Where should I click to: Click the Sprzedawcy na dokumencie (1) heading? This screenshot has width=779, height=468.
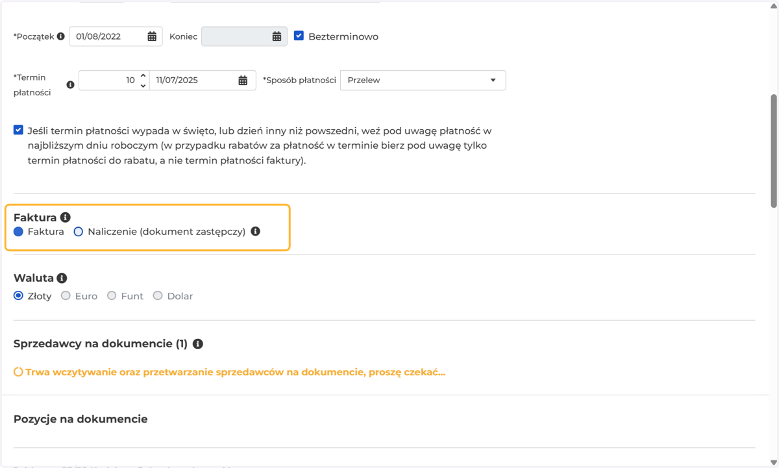101,344
